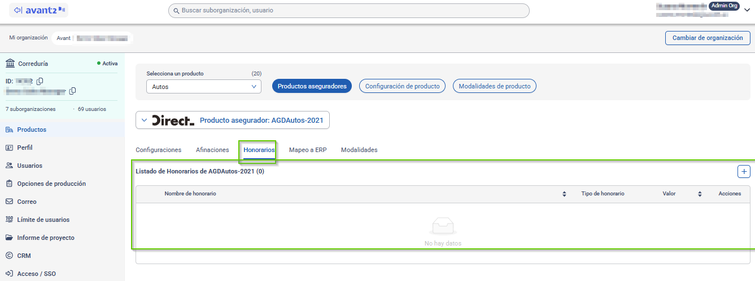Click the Direct insurer logo
The image size is (755, 281).
[x=173, y=120]
